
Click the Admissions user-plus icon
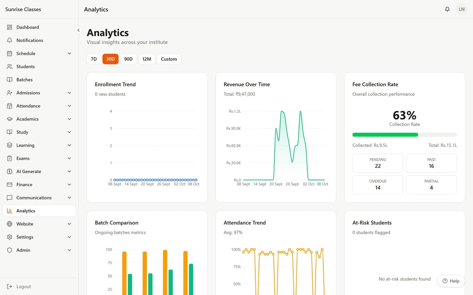point(9,93)
